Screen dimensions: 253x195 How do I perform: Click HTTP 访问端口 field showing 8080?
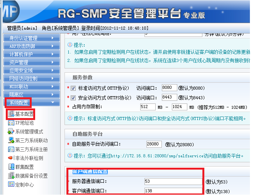coord(170,88)
